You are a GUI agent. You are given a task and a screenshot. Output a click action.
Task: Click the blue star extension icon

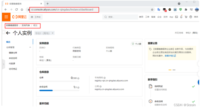click(x=175, y=9)
